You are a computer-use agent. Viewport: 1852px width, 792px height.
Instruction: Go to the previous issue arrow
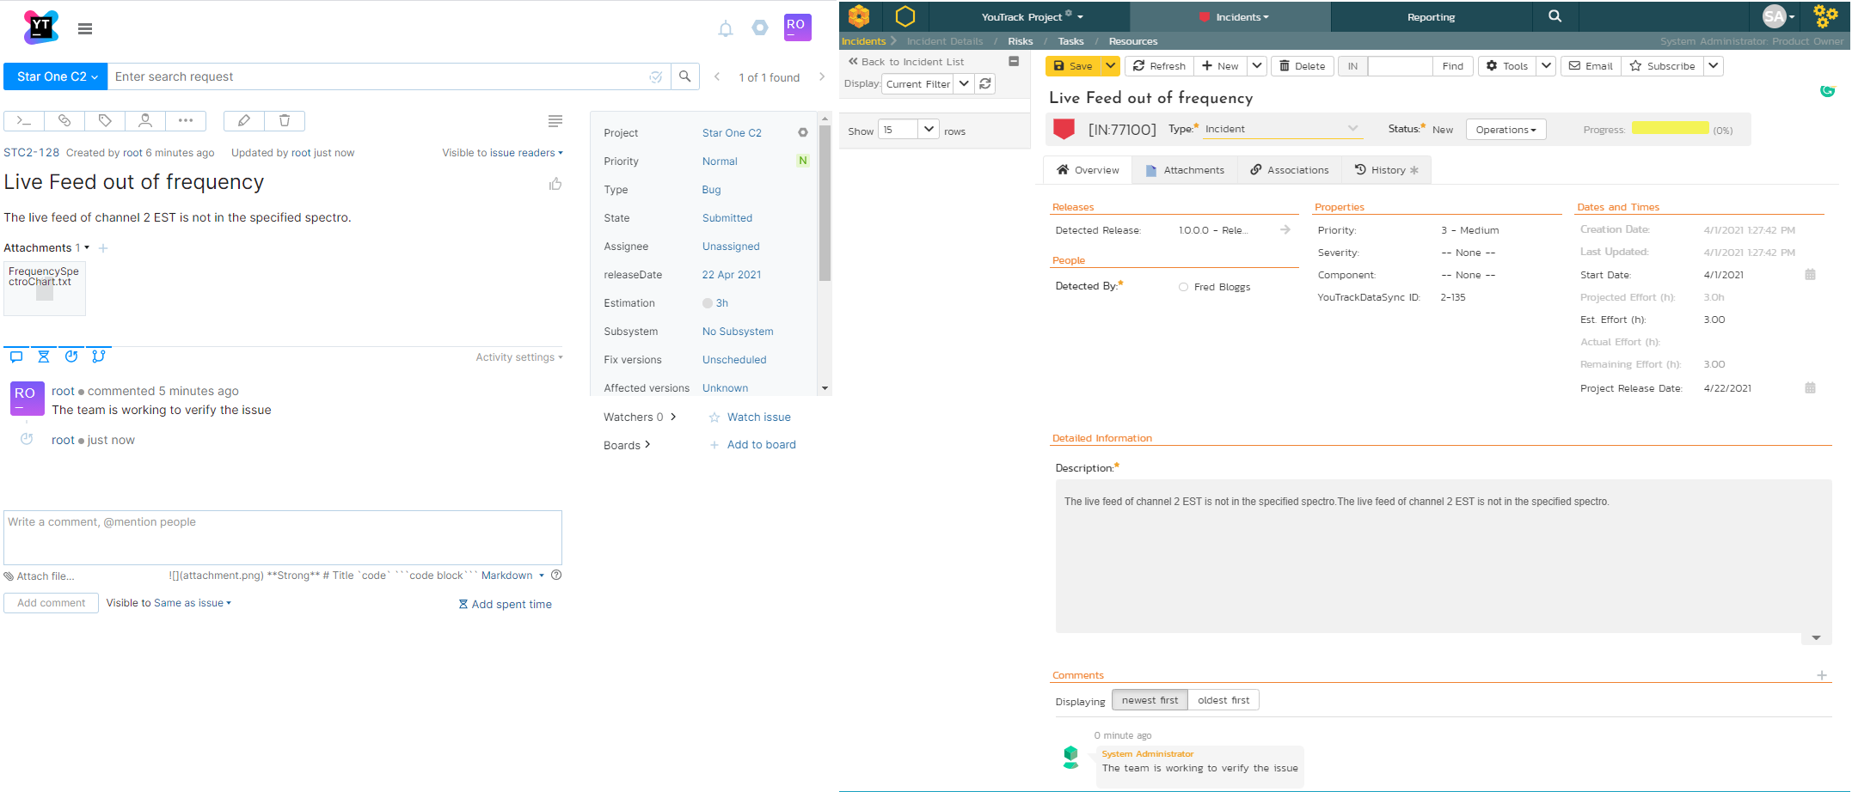tap(717, 77)
